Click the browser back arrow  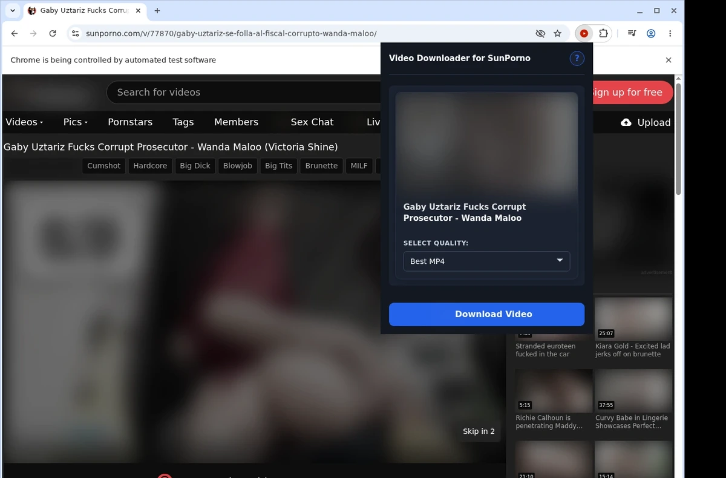[15, 34]
